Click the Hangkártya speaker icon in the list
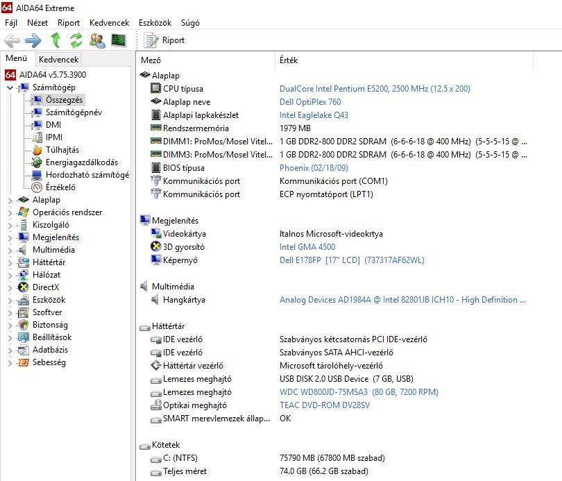This screenshot has height=481, width=562. tap(155, 299)
